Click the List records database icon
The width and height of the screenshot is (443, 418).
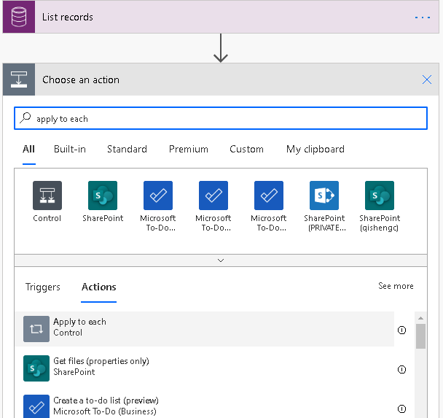coord(19,17)
